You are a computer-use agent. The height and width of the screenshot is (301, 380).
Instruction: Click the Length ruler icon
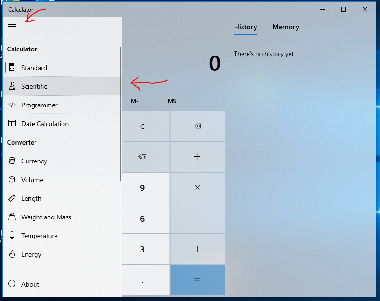(x=12, y=198)
